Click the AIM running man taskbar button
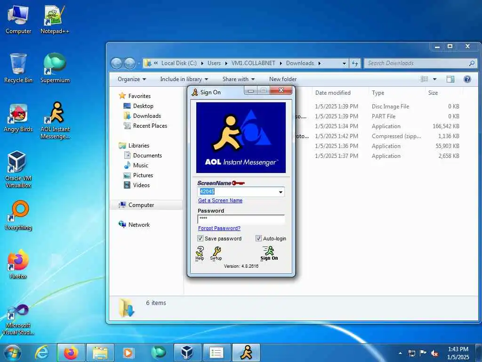The height and width of the screenshot is (362, 482). (x=246, y=353)
